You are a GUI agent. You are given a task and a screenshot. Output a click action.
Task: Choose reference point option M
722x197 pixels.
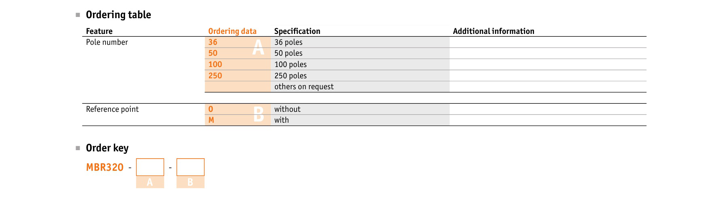[211, 120]
